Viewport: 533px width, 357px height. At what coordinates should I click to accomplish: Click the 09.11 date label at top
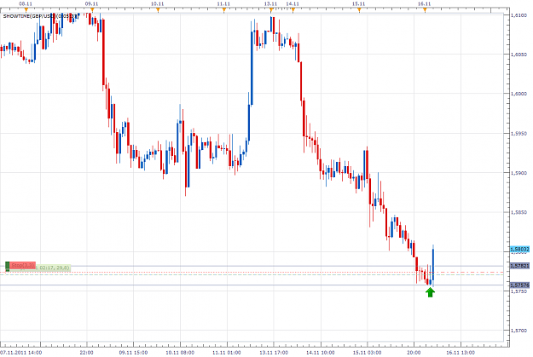[x=91, y=3]
